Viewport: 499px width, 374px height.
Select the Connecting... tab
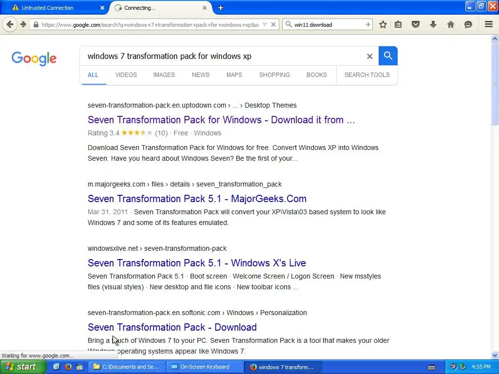click(161, 8)
